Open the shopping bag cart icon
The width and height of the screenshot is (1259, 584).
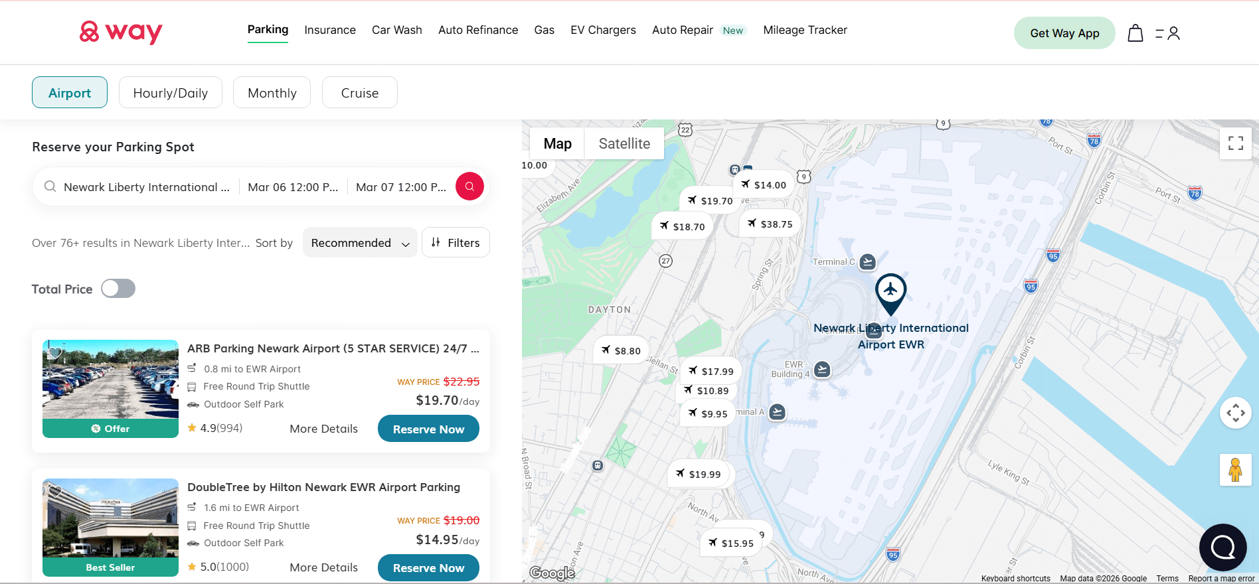click(1135, 33)
